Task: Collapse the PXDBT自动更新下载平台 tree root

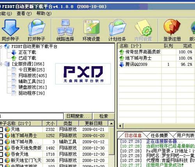Action: [x=1, y=46]
